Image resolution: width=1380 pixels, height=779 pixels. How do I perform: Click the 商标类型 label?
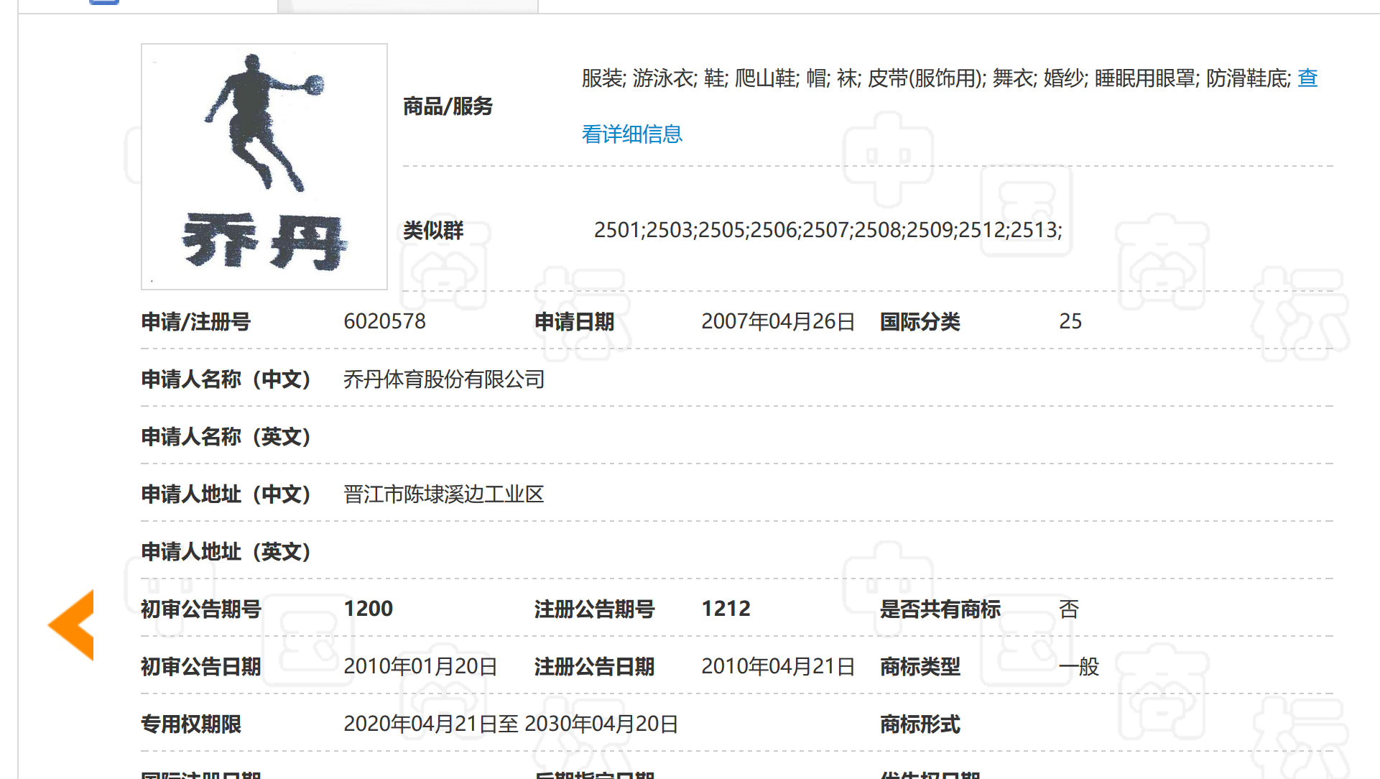920,666
